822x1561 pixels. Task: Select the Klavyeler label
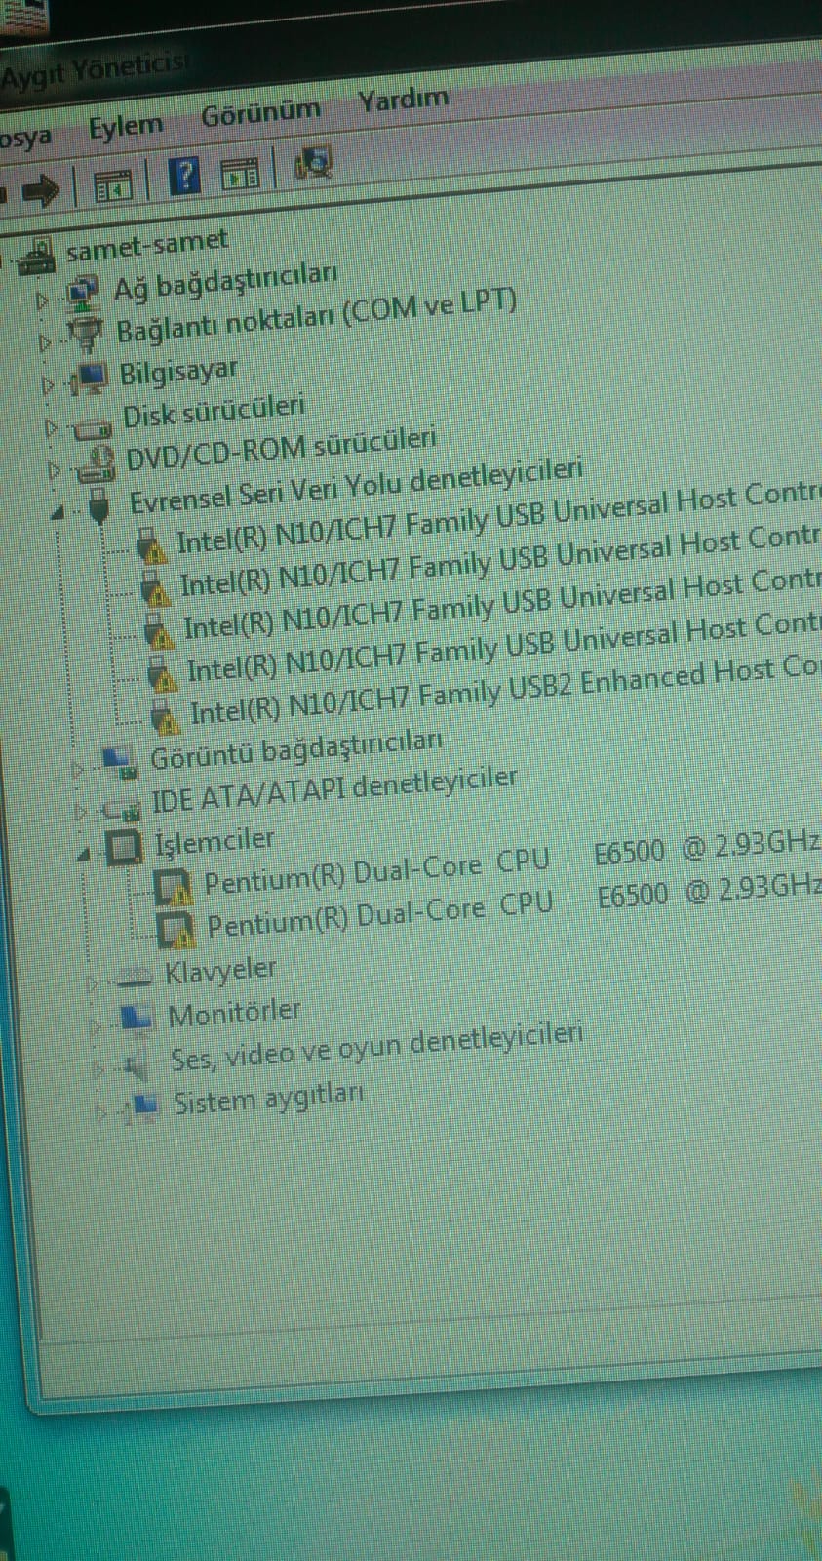[x=220, y=971]
